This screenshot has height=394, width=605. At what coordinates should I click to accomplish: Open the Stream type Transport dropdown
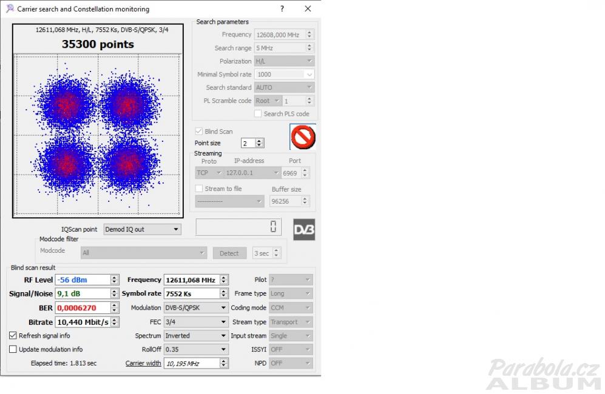[x=291, y=322]
